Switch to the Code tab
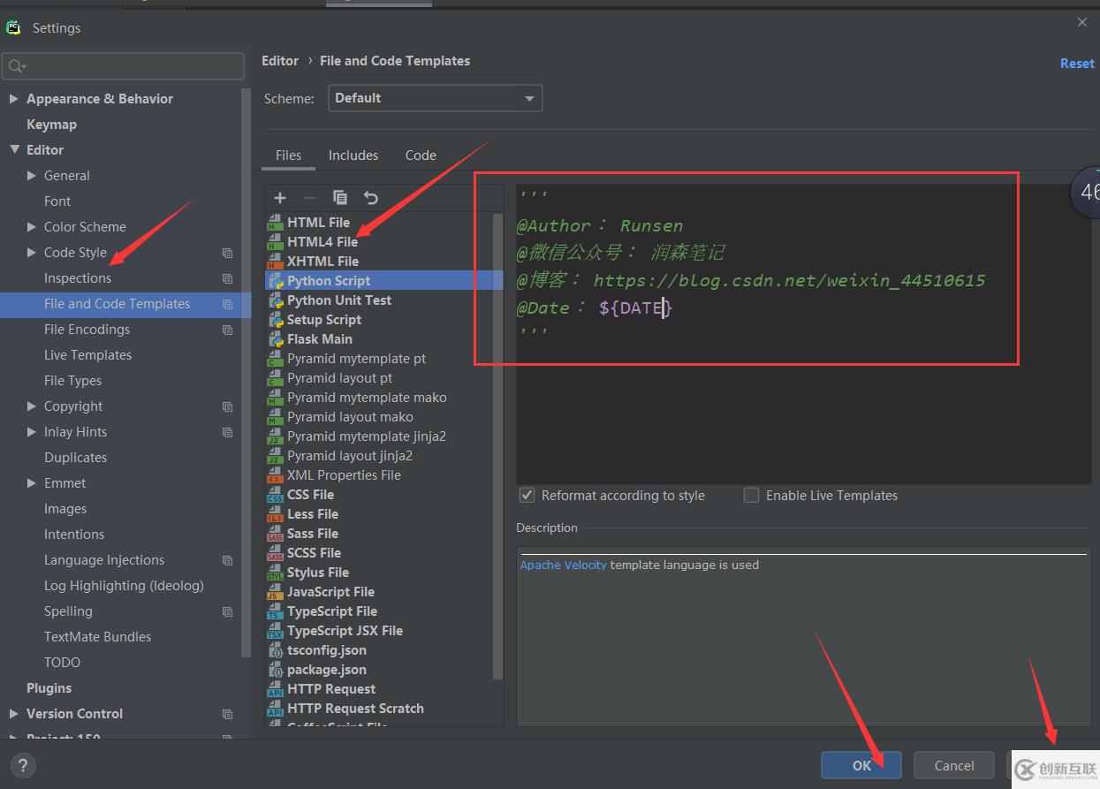The image size is (1100, 789). 421,156
